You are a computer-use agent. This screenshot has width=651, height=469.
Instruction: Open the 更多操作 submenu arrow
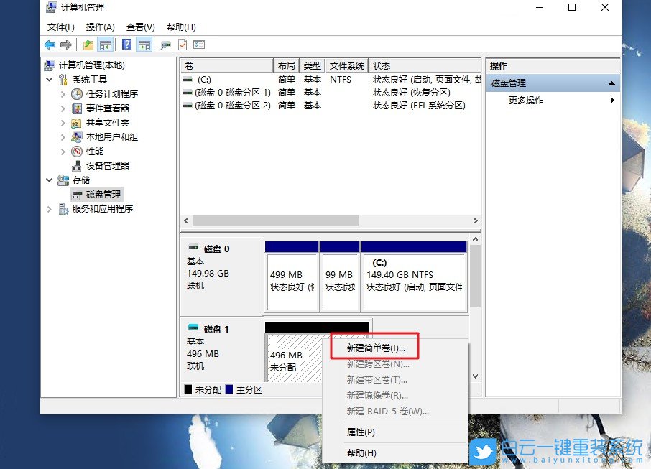612,101
